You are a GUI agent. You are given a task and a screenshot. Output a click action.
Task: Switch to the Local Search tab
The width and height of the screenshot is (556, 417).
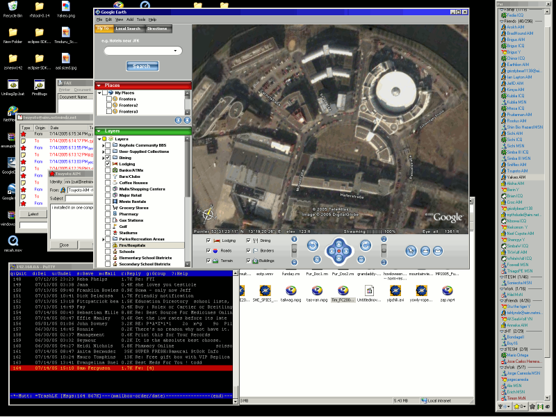[x=129, y=28]
